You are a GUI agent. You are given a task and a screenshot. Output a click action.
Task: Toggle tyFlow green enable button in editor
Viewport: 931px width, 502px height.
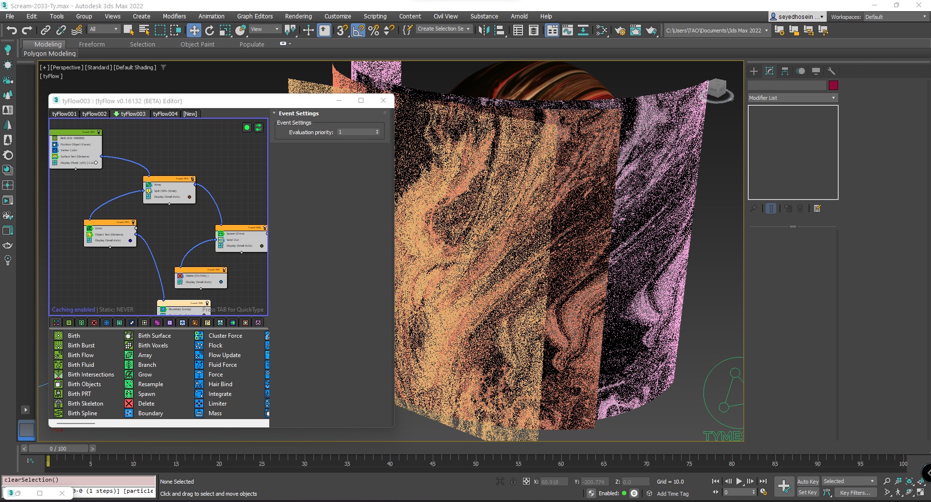click(x=247, y=127)
